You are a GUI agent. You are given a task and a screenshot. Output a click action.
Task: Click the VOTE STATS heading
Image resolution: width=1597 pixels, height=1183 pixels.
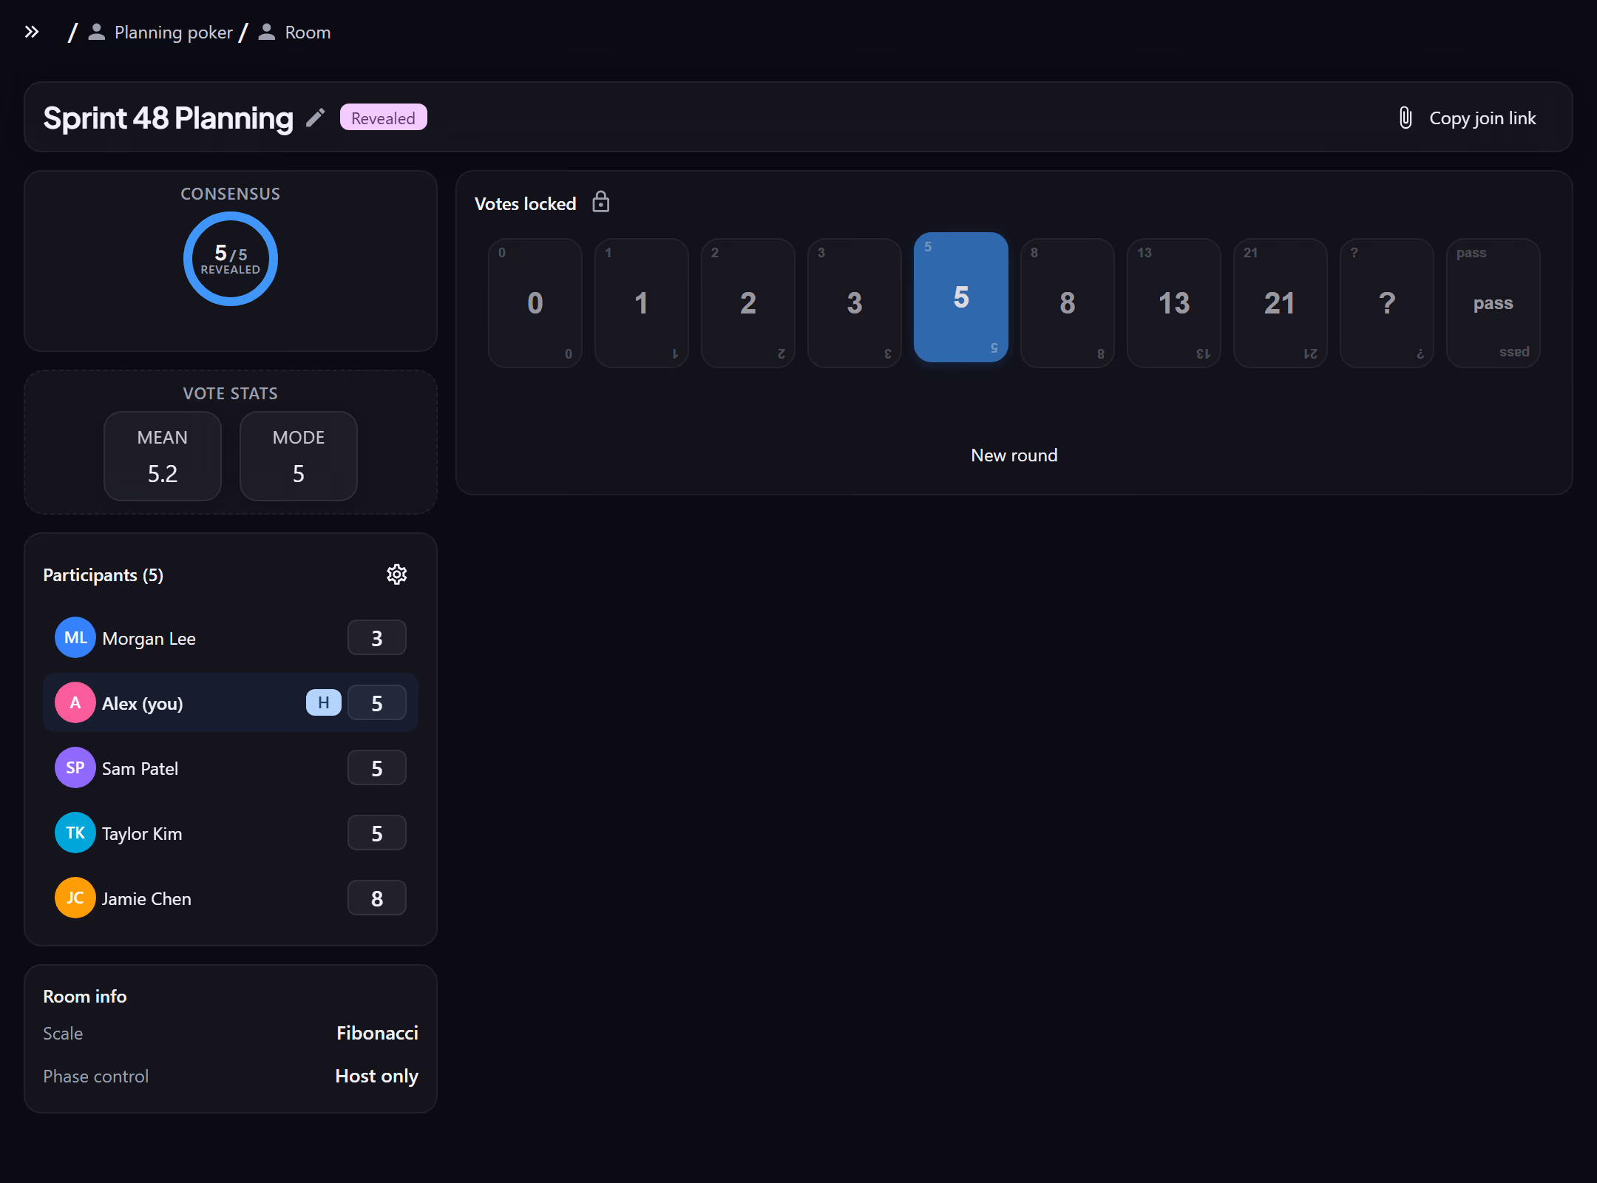[x=231, y=393]
